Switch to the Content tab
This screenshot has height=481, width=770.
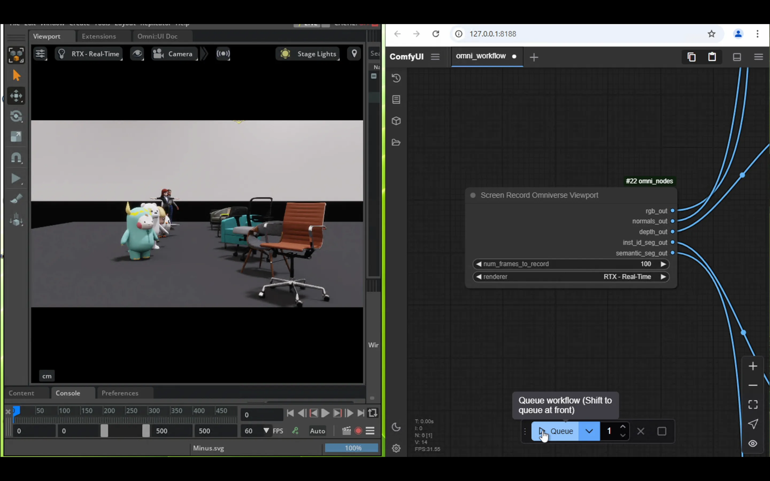click(21, 393)
